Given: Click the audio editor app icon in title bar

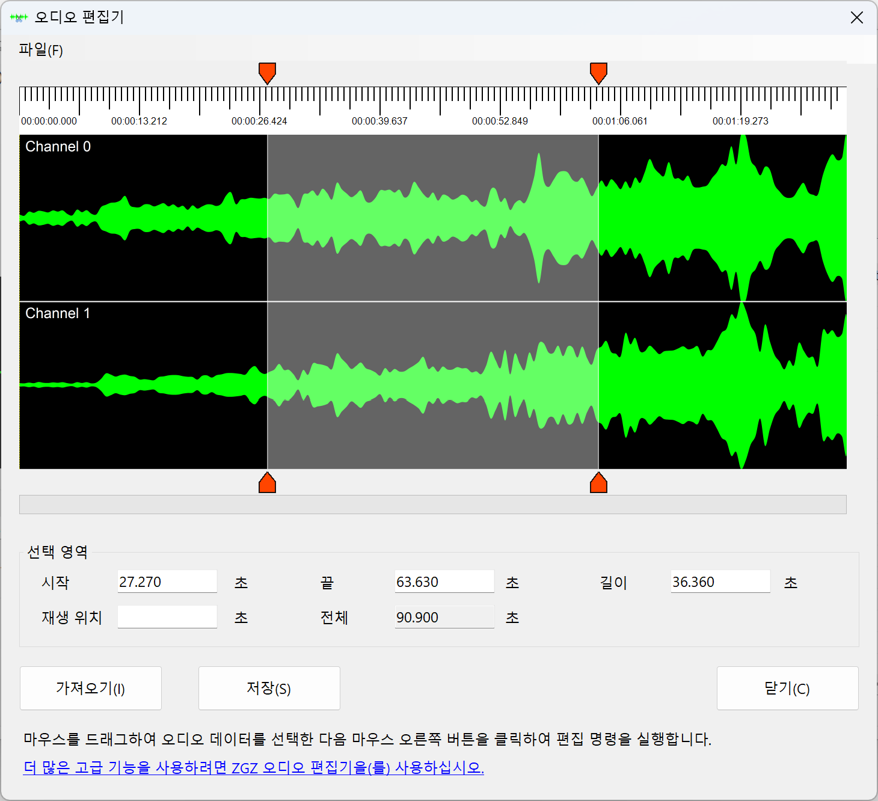Looking at the screenshot, I should pos(19,17).
